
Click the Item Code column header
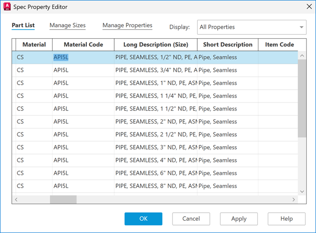[x=279, y=45]
